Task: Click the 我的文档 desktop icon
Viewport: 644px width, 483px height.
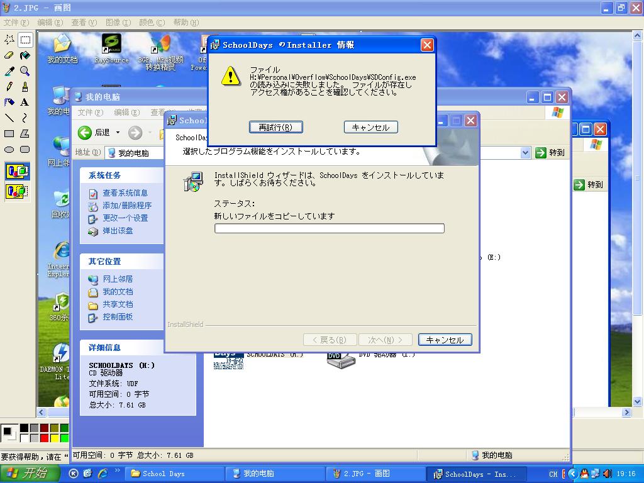Action: click(62, 49)
